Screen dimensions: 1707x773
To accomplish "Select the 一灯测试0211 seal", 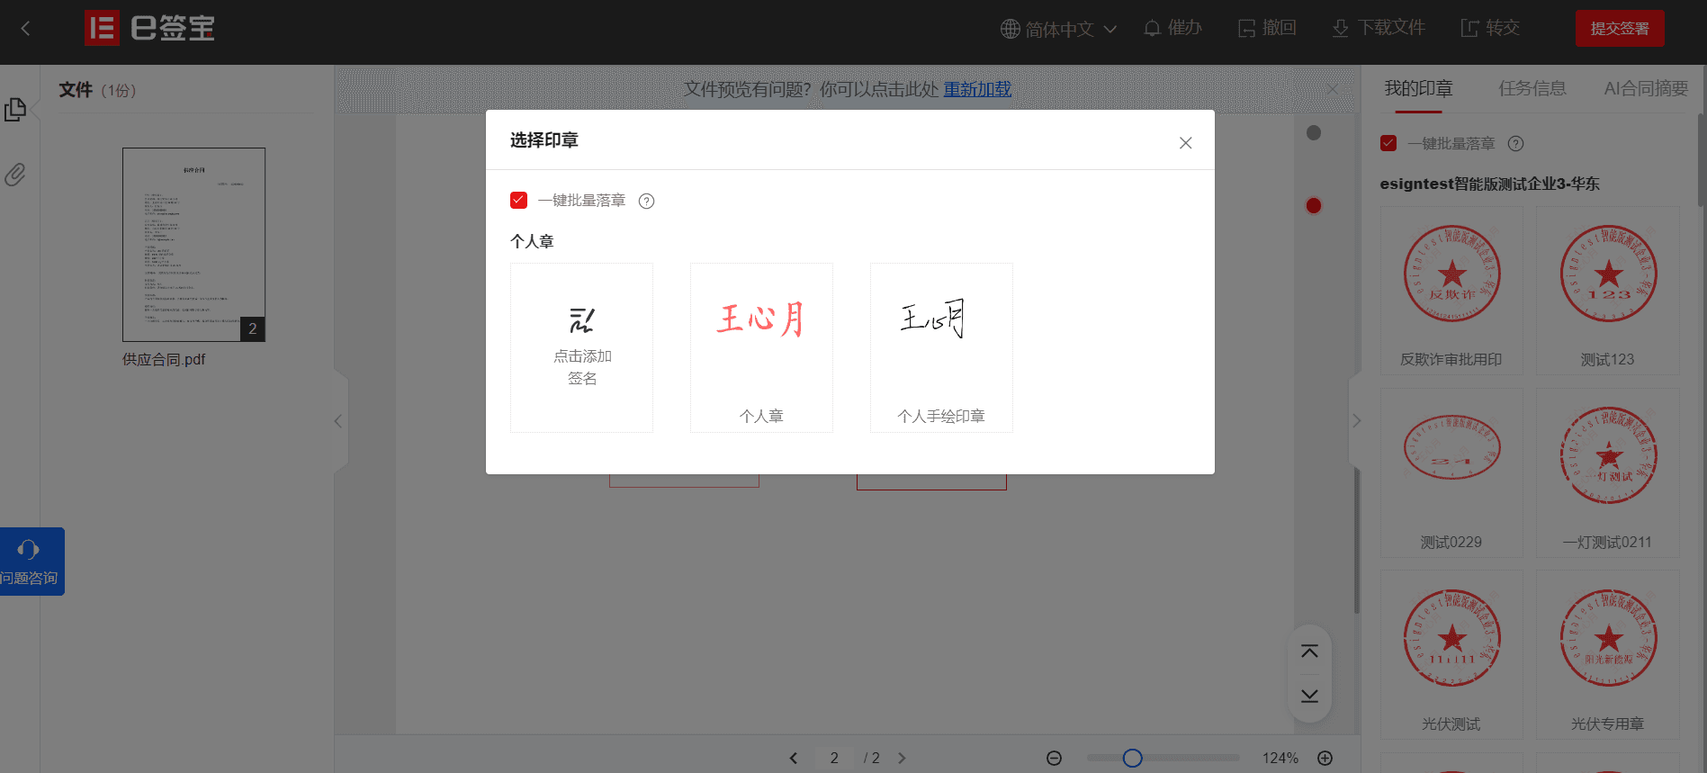I will pos(1607,472).
